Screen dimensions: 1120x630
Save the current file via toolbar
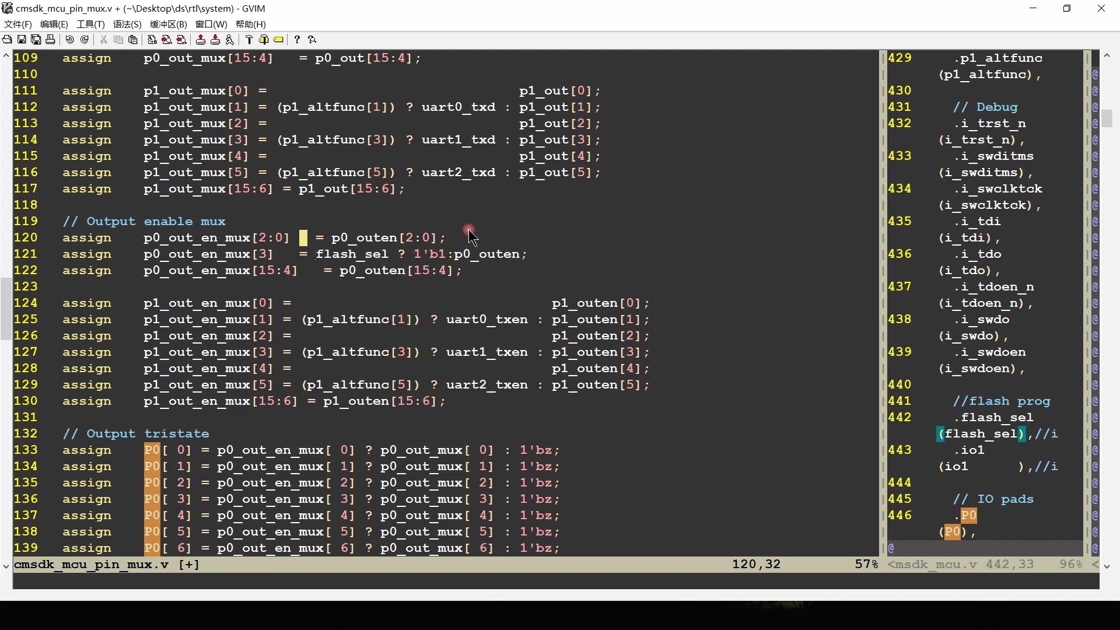point(22,40)
